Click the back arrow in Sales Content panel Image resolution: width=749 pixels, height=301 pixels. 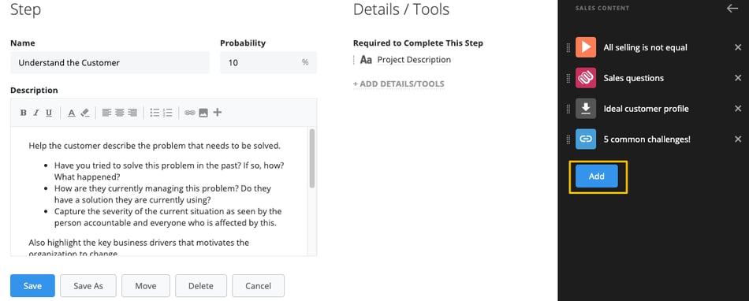[x=732, y=9]
